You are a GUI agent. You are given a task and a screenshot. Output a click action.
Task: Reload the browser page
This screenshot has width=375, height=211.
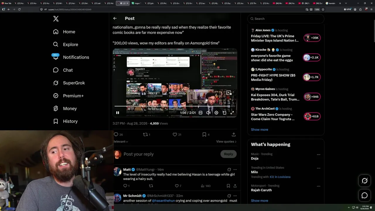click(x=19, y=9)
